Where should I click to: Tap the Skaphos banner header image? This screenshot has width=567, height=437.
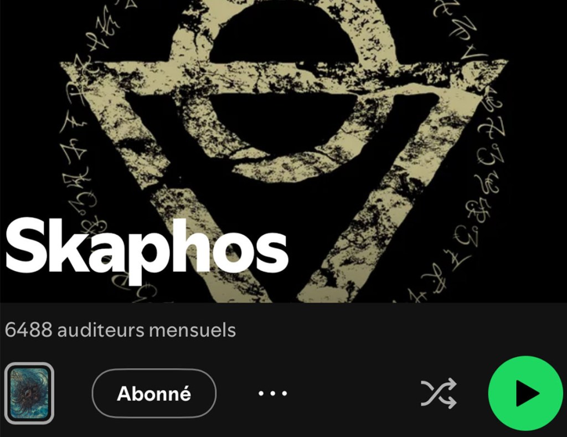pyautogui.click(x=283, y=151)
